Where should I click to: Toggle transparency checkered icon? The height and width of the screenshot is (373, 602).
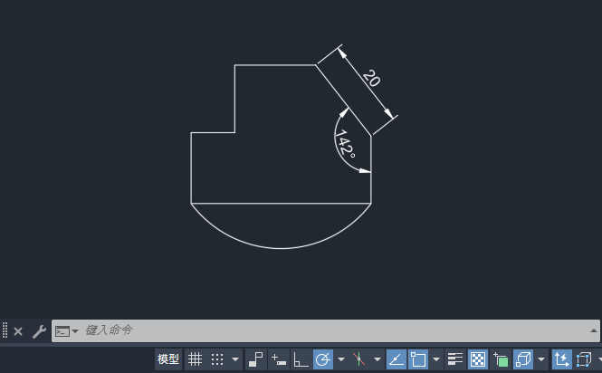pos(478,359)
